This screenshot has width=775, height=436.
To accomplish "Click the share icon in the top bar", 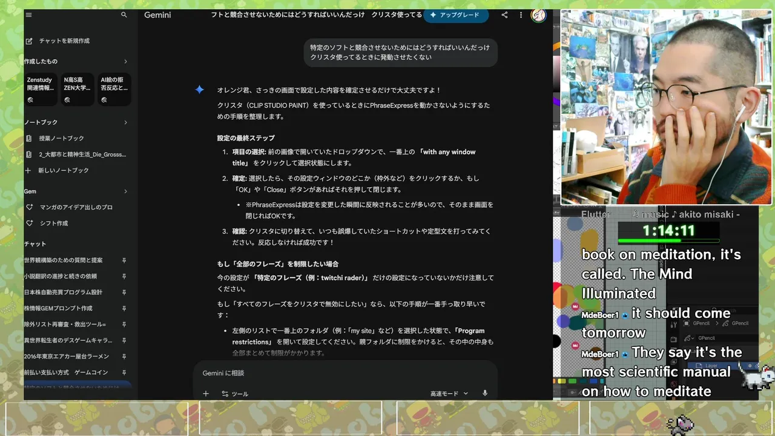I will 504,15.
